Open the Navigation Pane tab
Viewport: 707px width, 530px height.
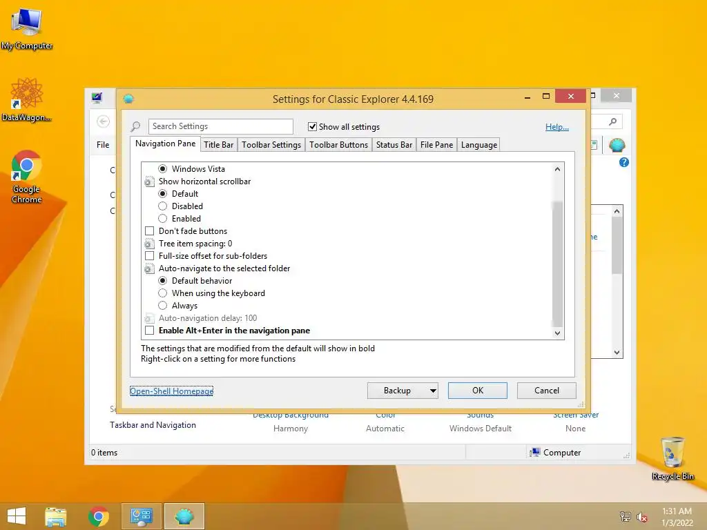pos(166,144)
